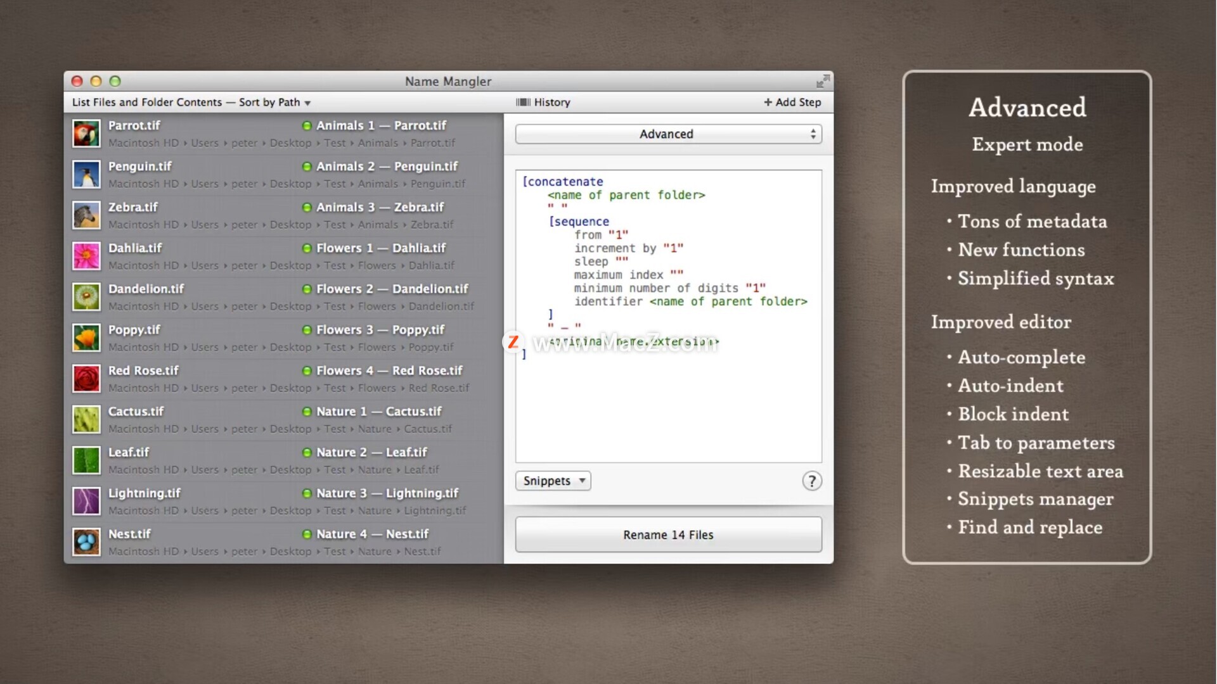Select the Zebra.tif original file name
Screen dimensions: 1217x684
133,207
